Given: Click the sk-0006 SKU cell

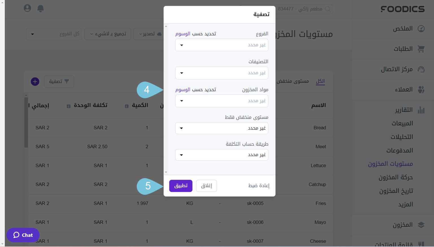Looking at the screenshot, I should 255,222.
